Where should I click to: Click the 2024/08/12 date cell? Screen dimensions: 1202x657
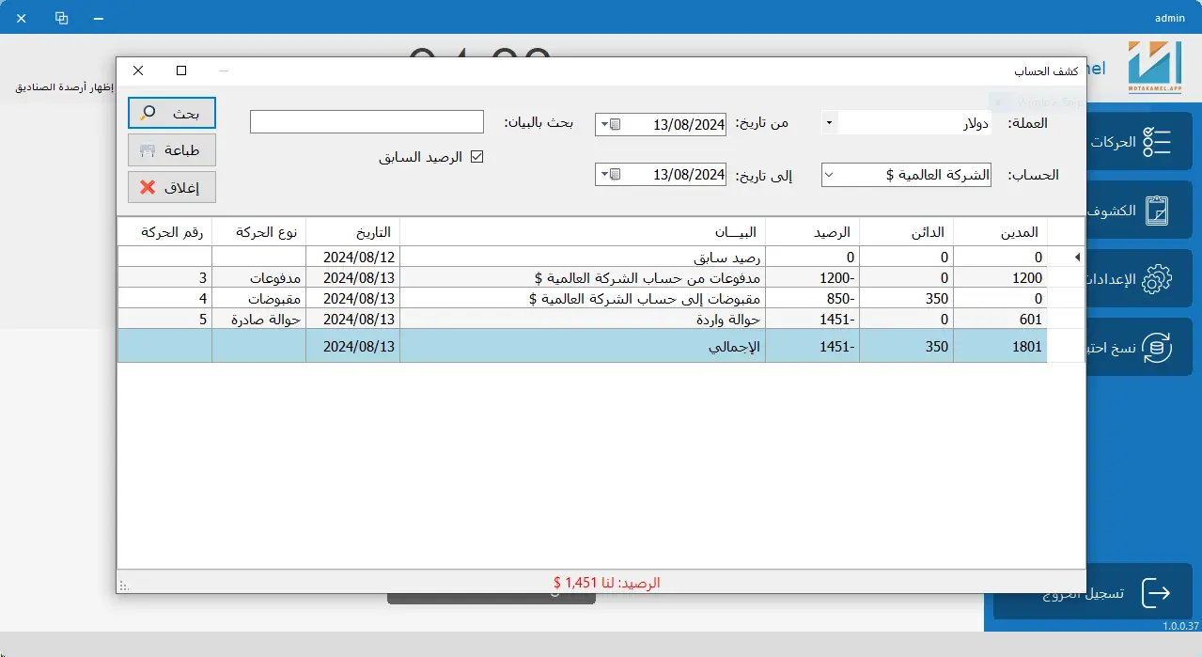[x=352, y=257]
